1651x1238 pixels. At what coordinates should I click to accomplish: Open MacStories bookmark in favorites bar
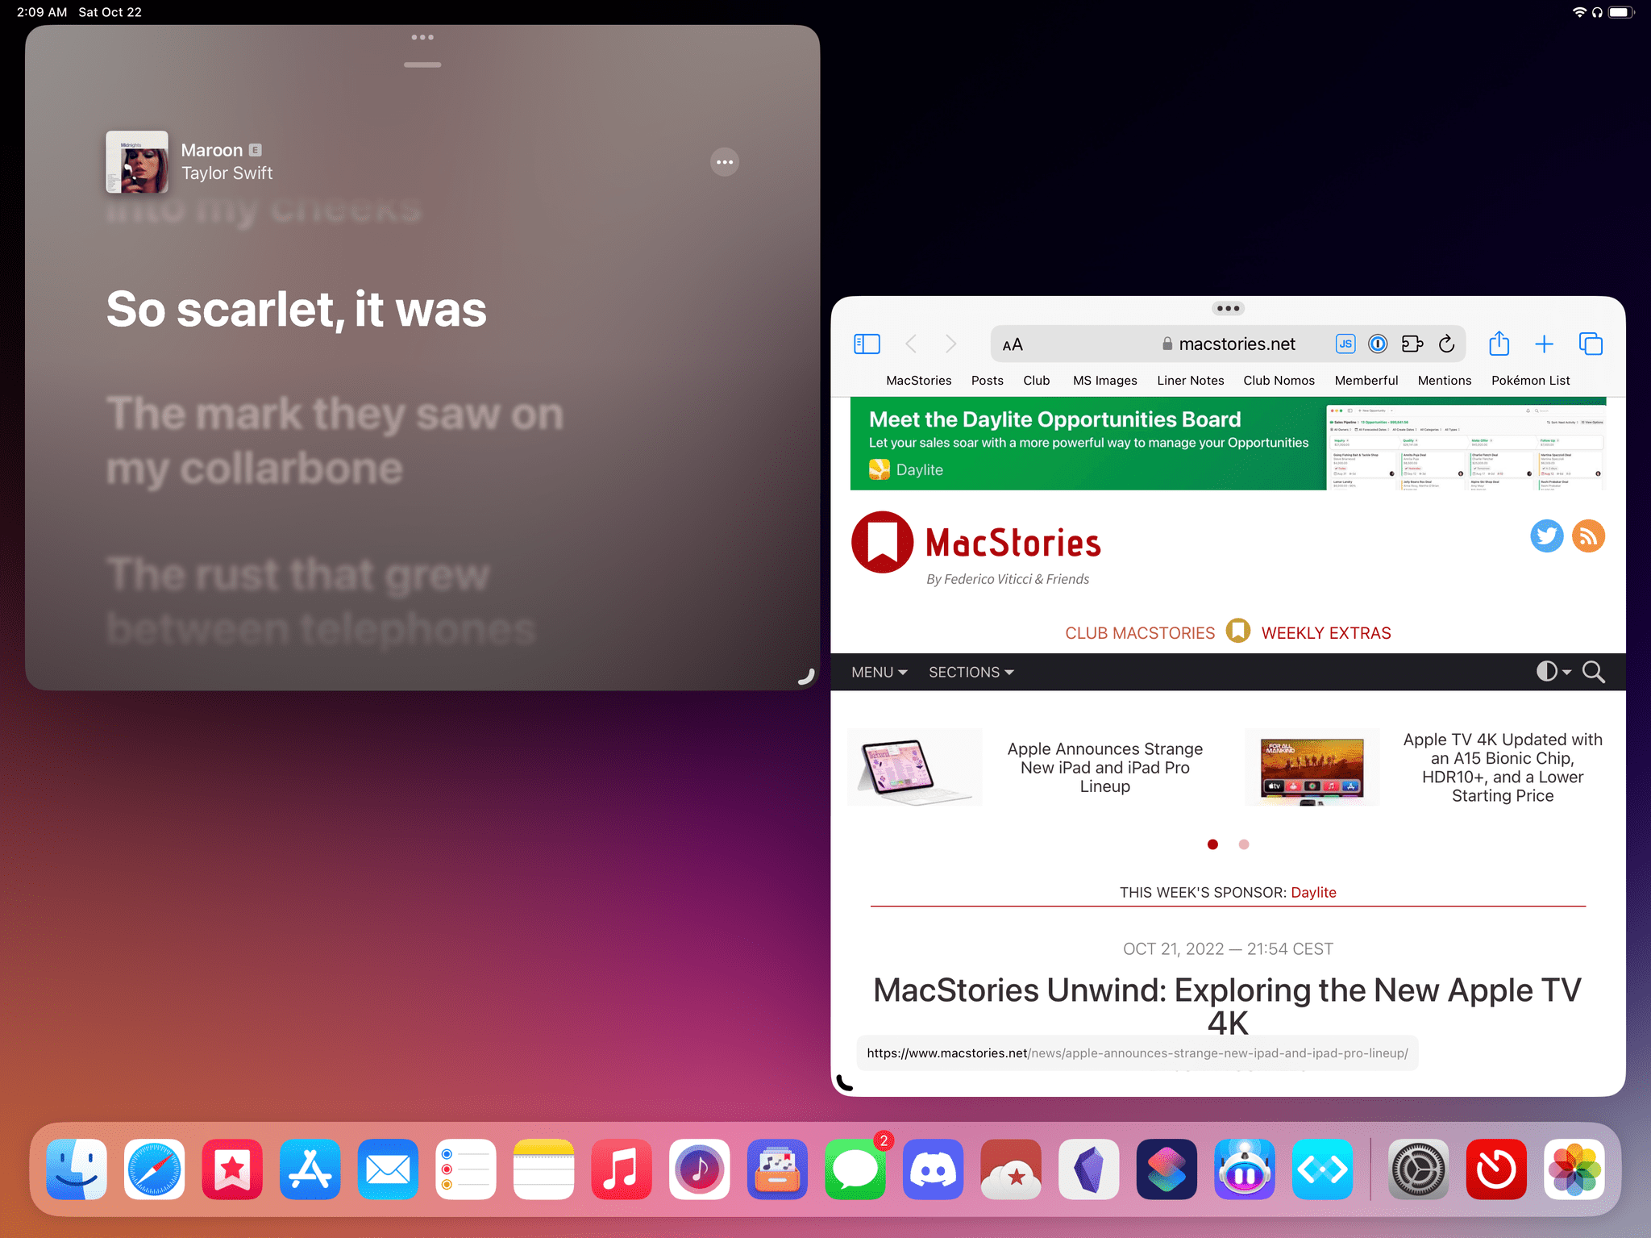[x=918, y=381]
